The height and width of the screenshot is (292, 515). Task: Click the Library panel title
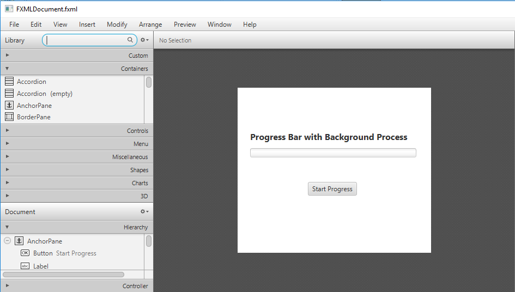point(15,40)
